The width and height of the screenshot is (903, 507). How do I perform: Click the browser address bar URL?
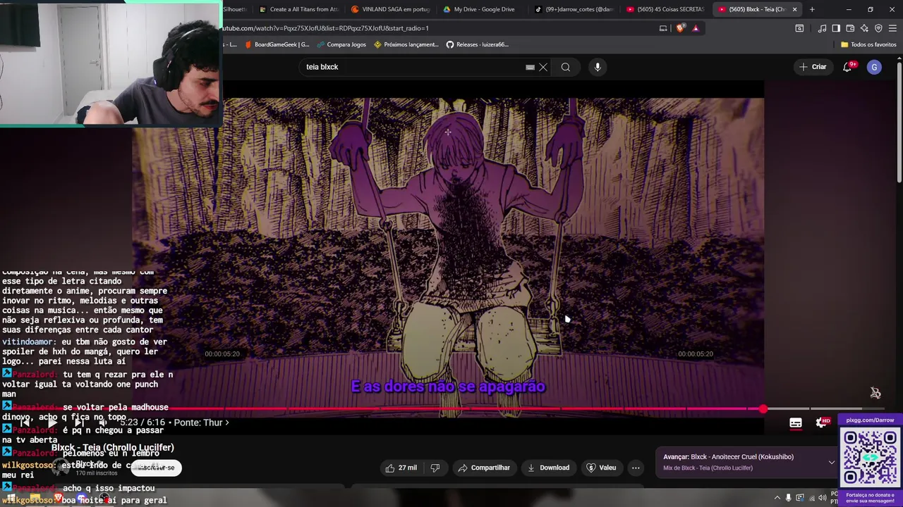pos(325,28)
